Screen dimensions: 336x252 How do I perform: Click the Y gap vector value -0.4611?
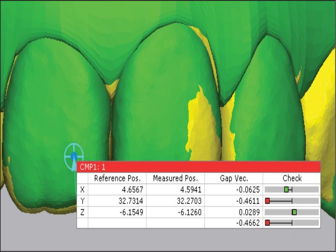(x=248, y=201)
